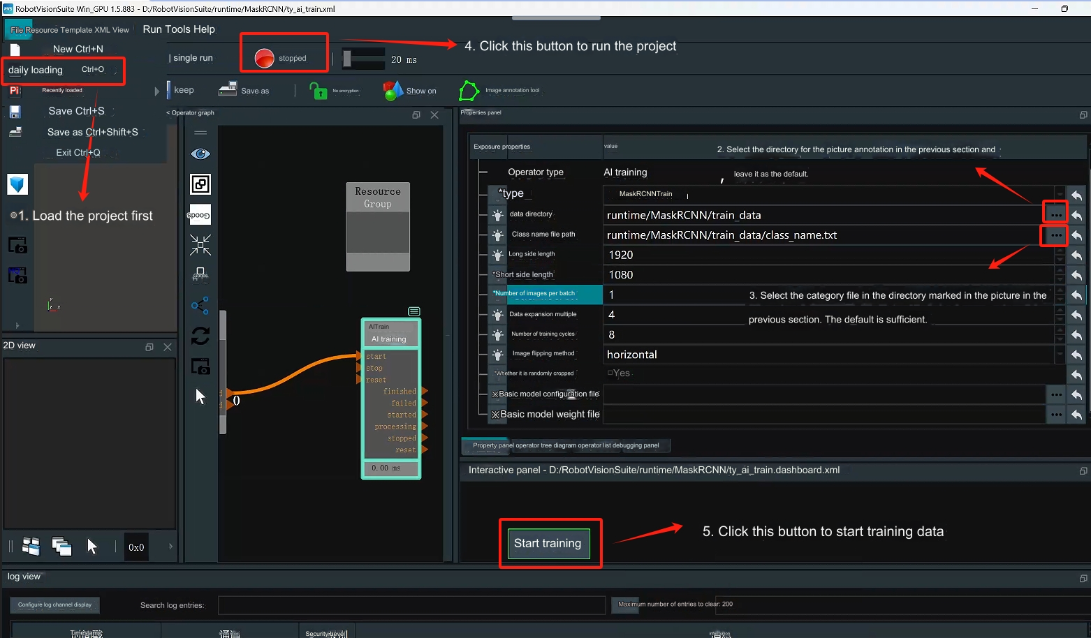Click the connected nodes share icon
The image size is (1091, 638).
[x=200, y=306]
